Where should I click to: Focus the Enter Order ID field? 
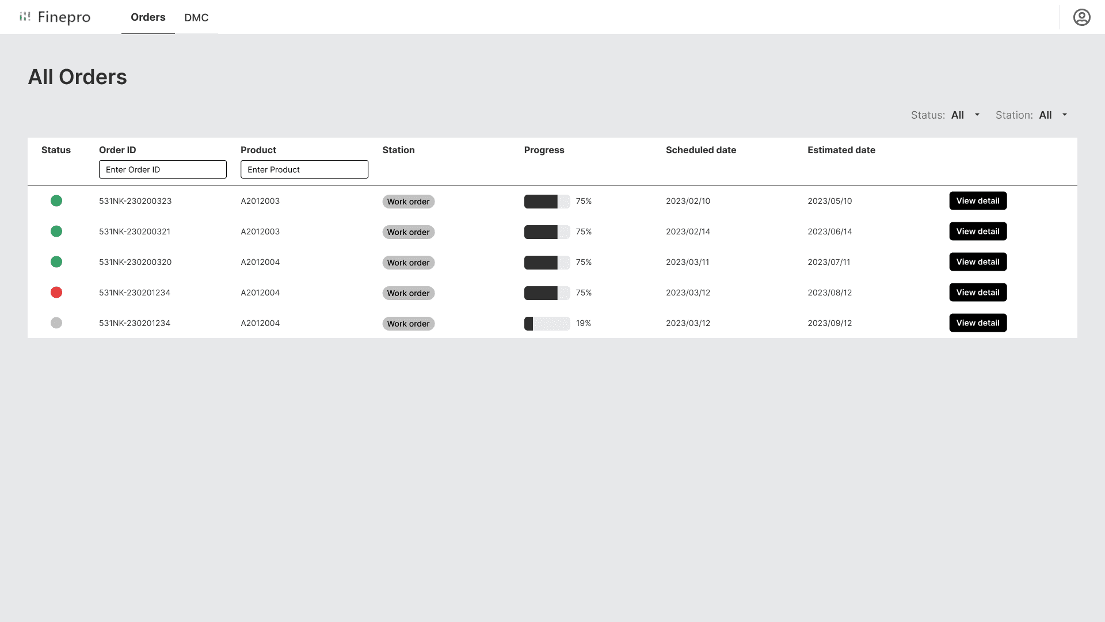click(x=162, y=169)
